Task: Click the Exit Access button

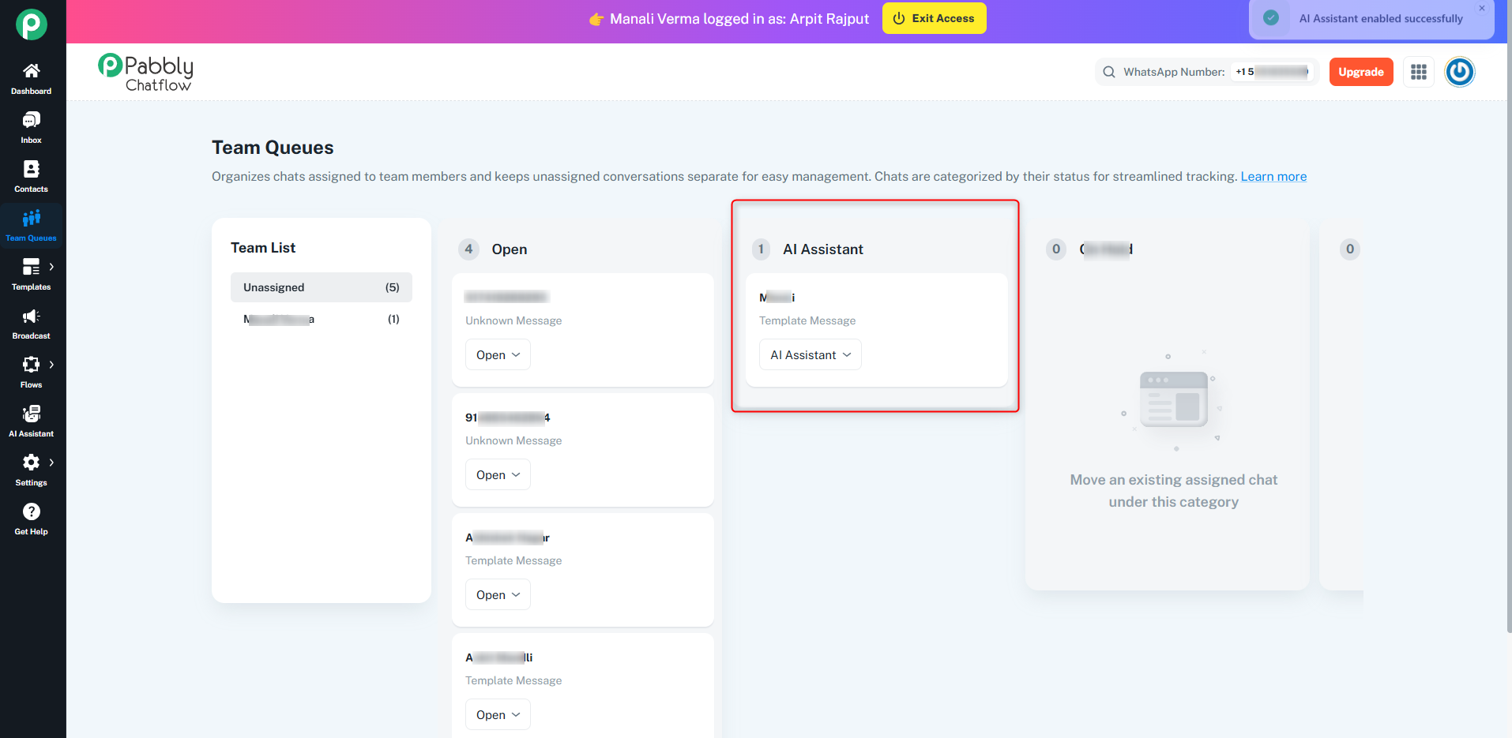Action: pos(934,18)
